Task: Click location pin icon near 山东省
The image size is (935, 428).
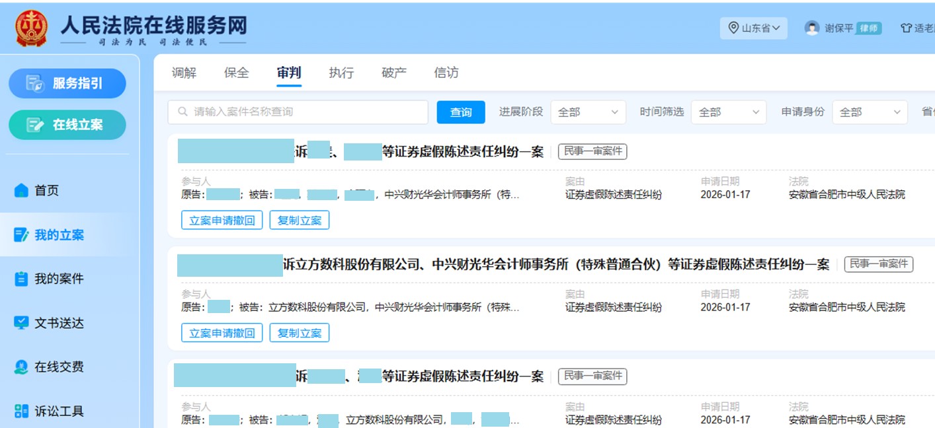Action: click(733, 28)
